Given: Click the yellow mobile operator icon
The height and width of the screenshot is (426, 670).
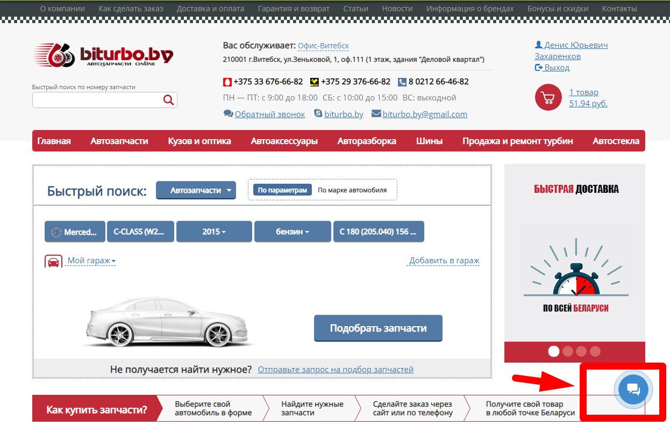Looking at the screenshot, I should [314, 82].
